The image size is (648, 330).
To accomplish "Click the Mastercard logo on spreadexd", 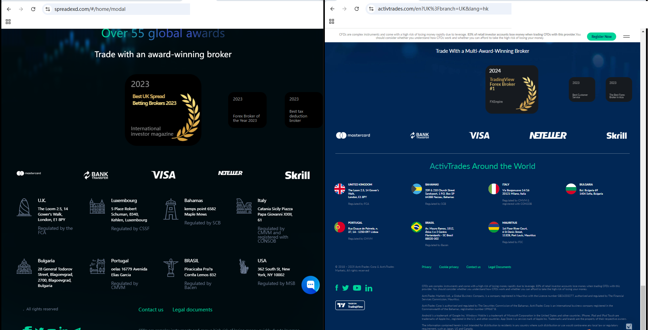I will (x=29, y=173).
